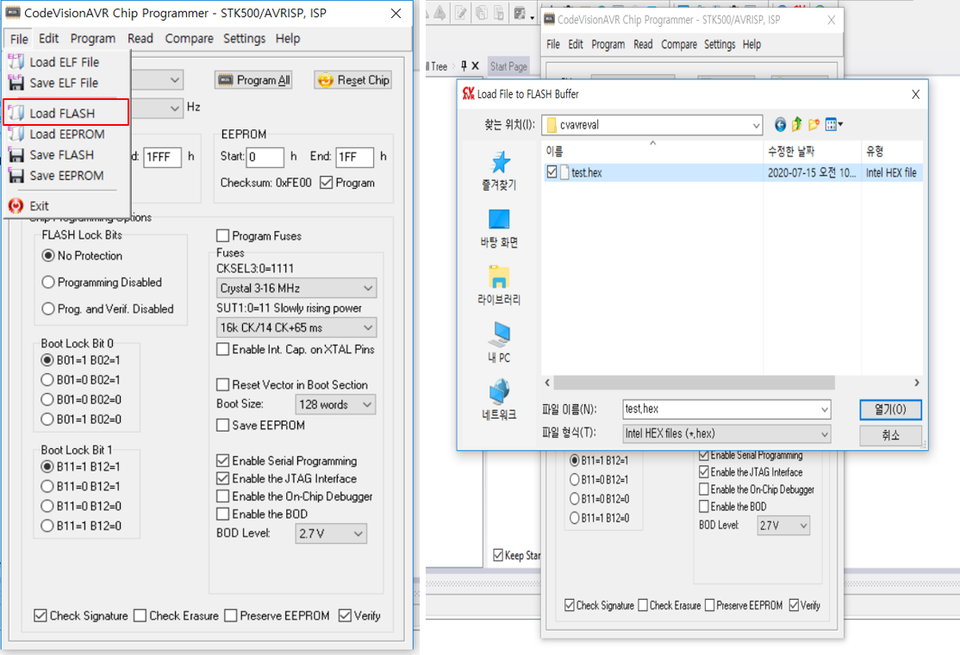Click the Load FLASH menu icon

(x=16, y=113)
